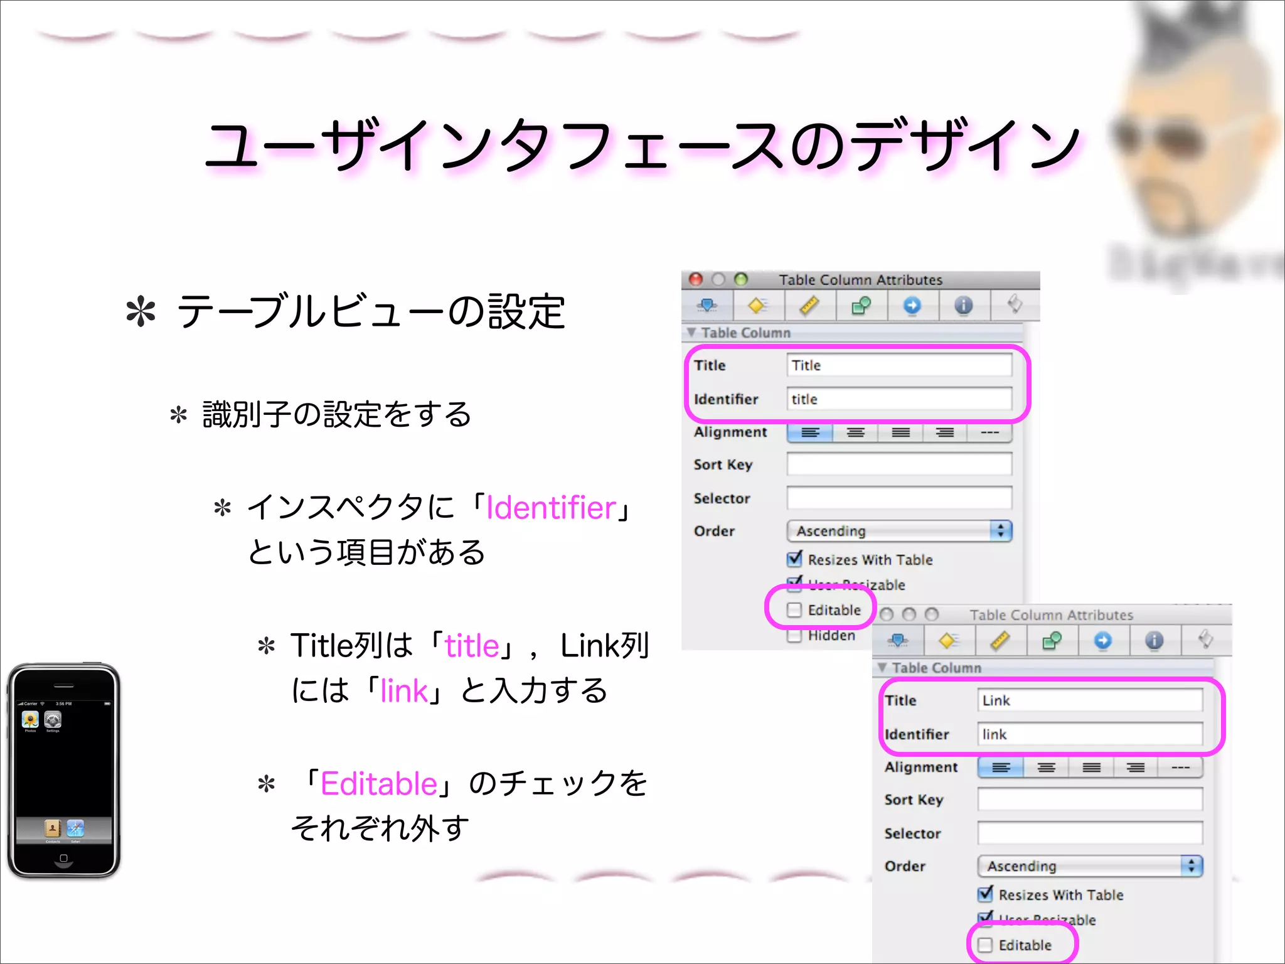Select natural alignment dashes in lower window
The image size is (1285, 964).
(x=1180, y=768)
